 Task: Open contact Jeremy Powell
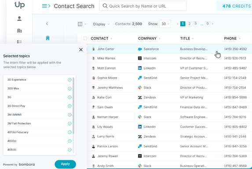107,156
